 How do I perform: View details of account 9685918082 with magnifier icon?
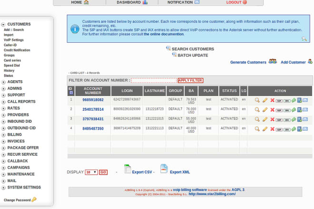257,100
